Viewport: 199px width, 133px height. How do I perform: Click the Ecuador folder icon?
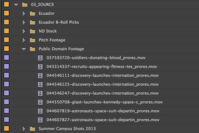pyautogui.click(x=32, y=13)
